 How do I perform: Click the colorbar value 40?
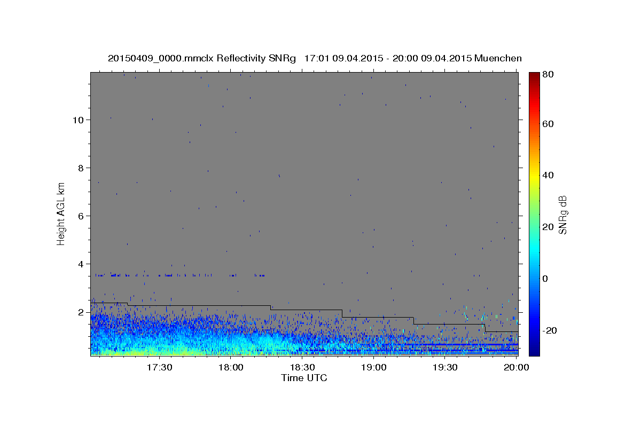pyautogui.click(x=549, y=175)
